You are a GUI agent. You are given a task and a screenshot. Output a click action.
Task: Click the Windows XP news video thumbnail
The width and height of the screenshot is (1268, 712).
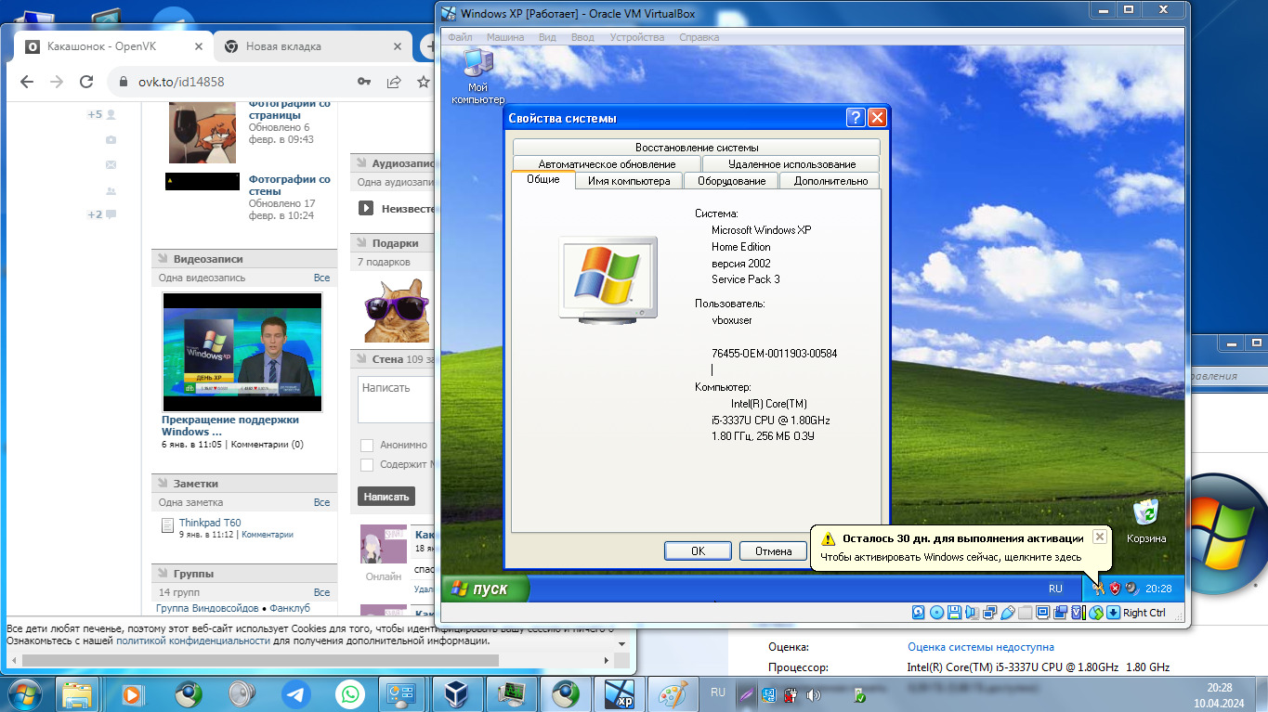point(242,352)
